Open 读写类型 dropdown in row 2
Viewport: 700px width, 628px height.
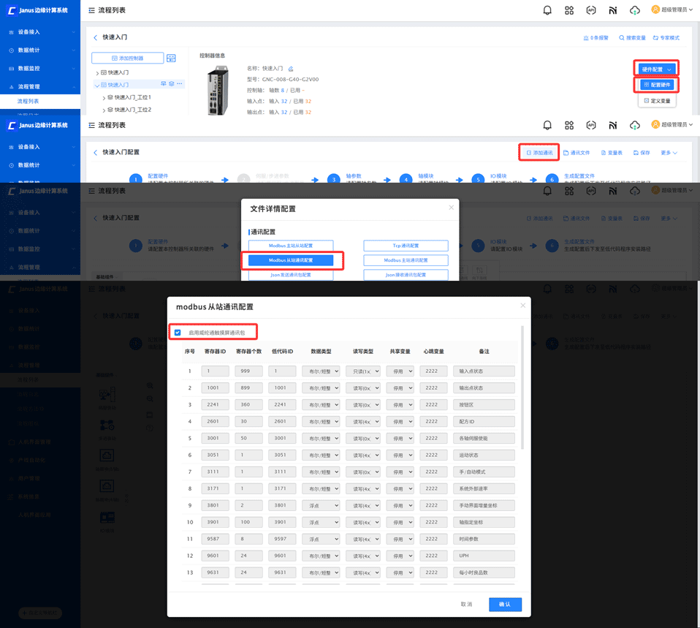[x=362, y=388]
